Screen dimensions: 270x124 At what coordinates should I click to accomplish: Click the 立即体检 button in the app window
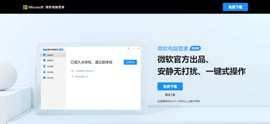click(x=130, y=62)
